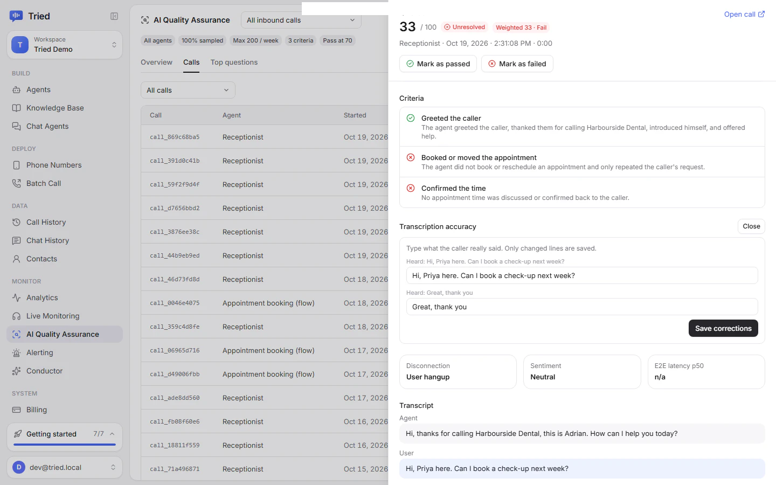The width and height of the screenshot is (776, 485).
Task: Open the All calls filter dropdown
Action: pyautogui.click(x=188, y=90)
